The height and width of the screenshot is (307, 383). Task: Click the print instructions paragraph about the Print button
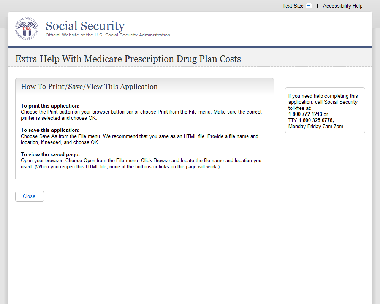[x=141, y=115]
